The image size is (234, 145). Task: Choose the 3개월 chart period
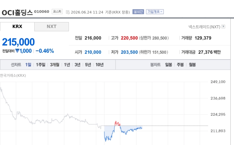(x=55, y=65)
